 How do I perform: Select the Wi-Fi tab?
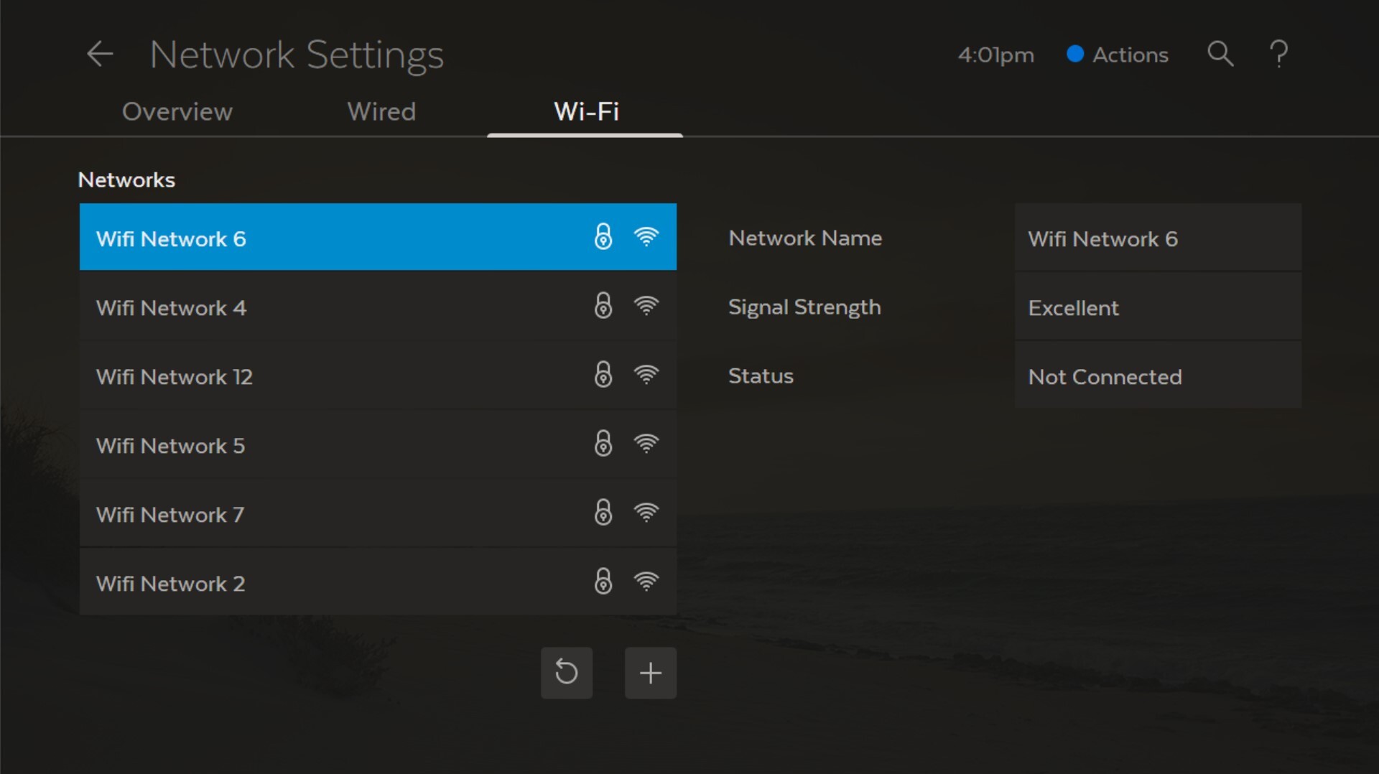click(x=586, y=112)
